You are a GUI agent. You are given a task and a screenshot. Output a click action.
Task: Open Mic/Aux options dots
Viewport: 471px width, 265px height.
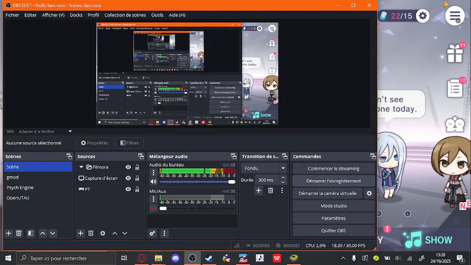153,199
